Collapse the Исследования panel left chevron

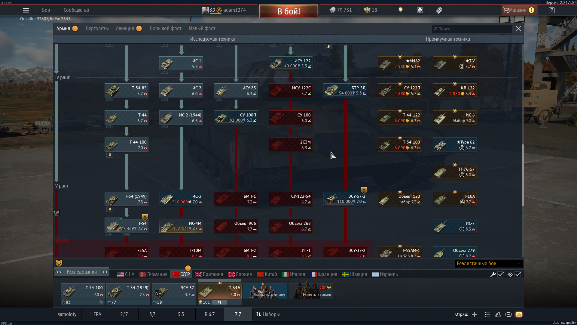[x=59, y=272]
